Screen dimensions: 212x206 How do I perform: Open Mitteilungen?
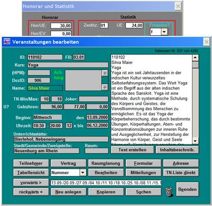(x=144, y=173)
